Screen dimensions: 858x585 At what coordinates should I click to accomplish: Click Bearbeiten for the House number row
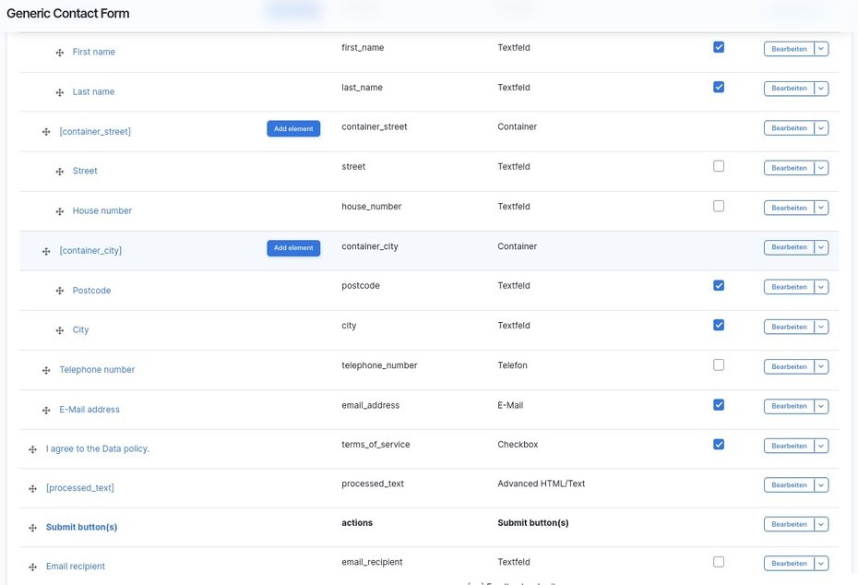789,208
